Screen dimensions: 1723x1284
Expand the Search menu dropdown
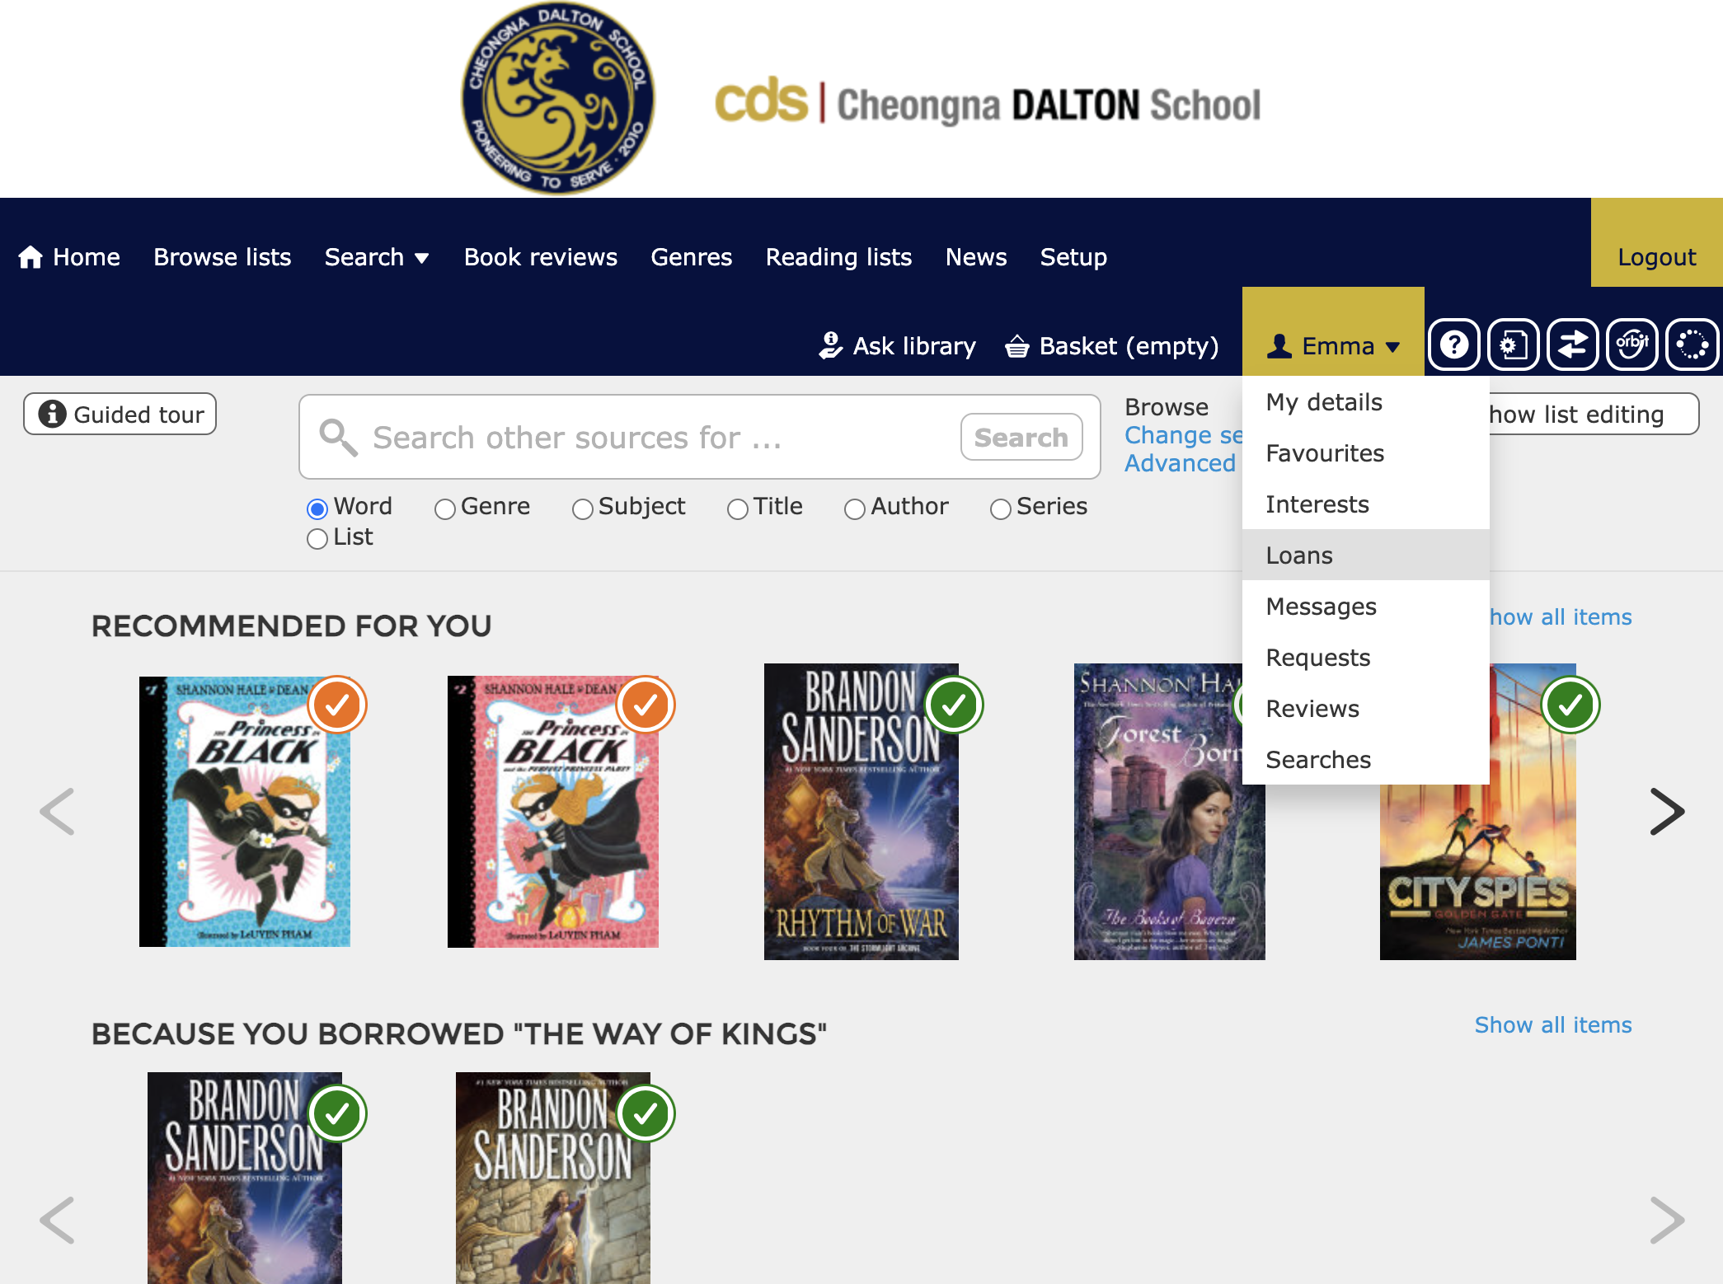[x=377, y=257]
